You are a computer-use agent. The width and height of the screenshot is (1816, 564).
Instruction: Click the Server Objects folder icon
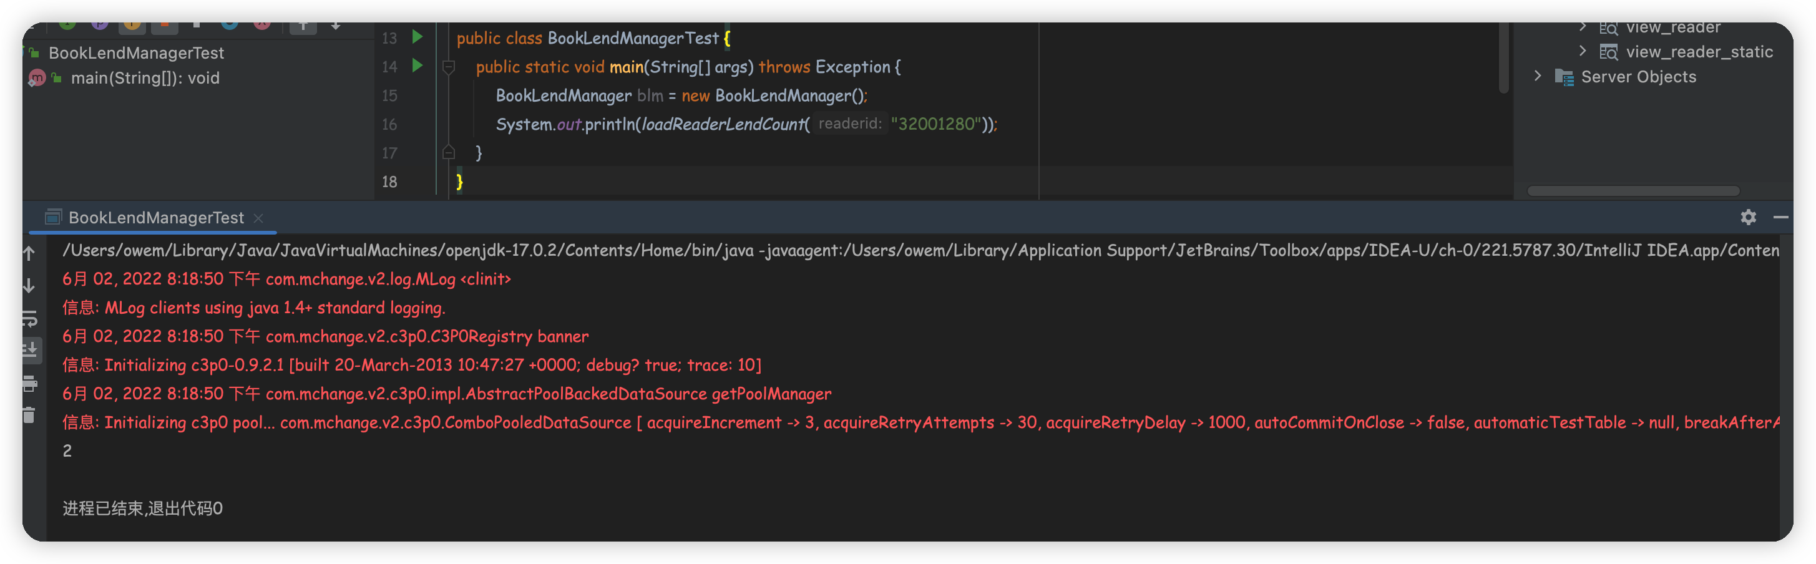[x=1564, y=77]
